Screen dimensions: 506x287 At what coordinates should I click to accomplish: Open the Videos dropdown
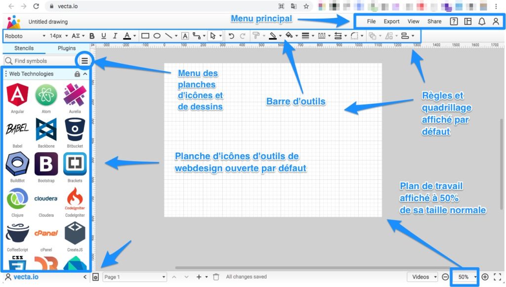pos(422,277)
